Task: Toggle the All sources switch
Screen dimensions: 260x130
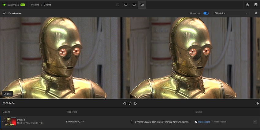Action: click(206, 13)
